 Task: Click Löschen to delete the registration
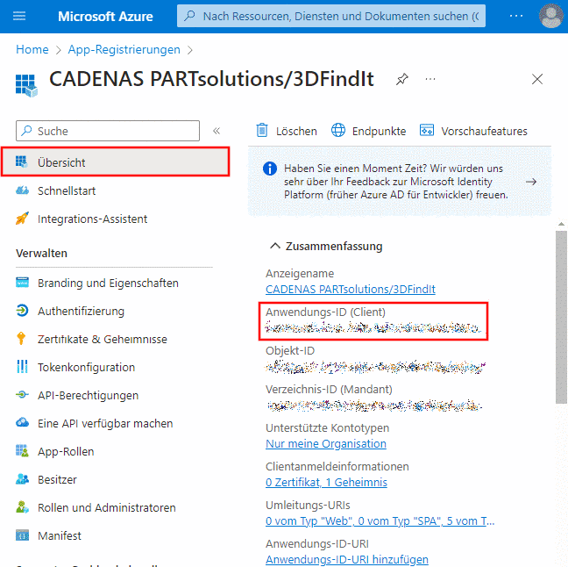pyautogui.click(x=296, y=131)
